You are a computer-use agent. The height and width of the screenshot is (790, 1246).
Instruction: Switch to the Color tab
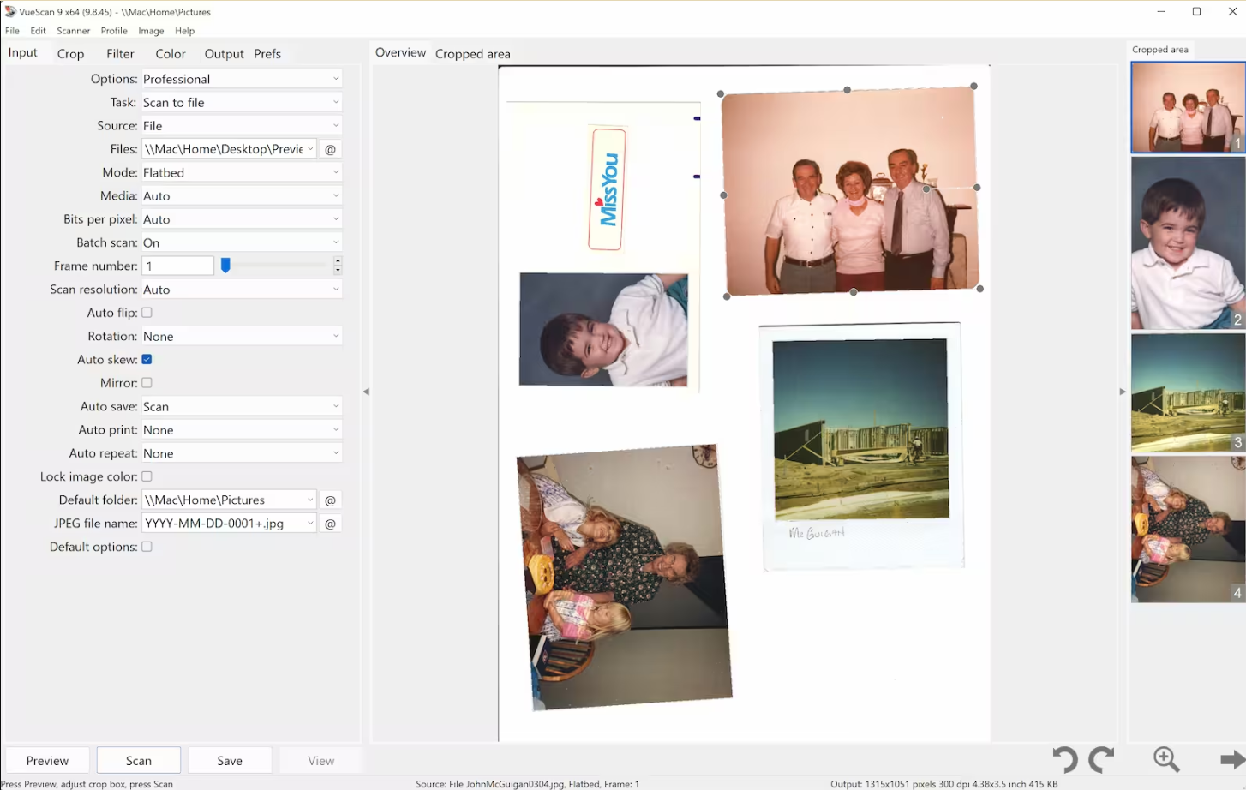pos(171,54)
